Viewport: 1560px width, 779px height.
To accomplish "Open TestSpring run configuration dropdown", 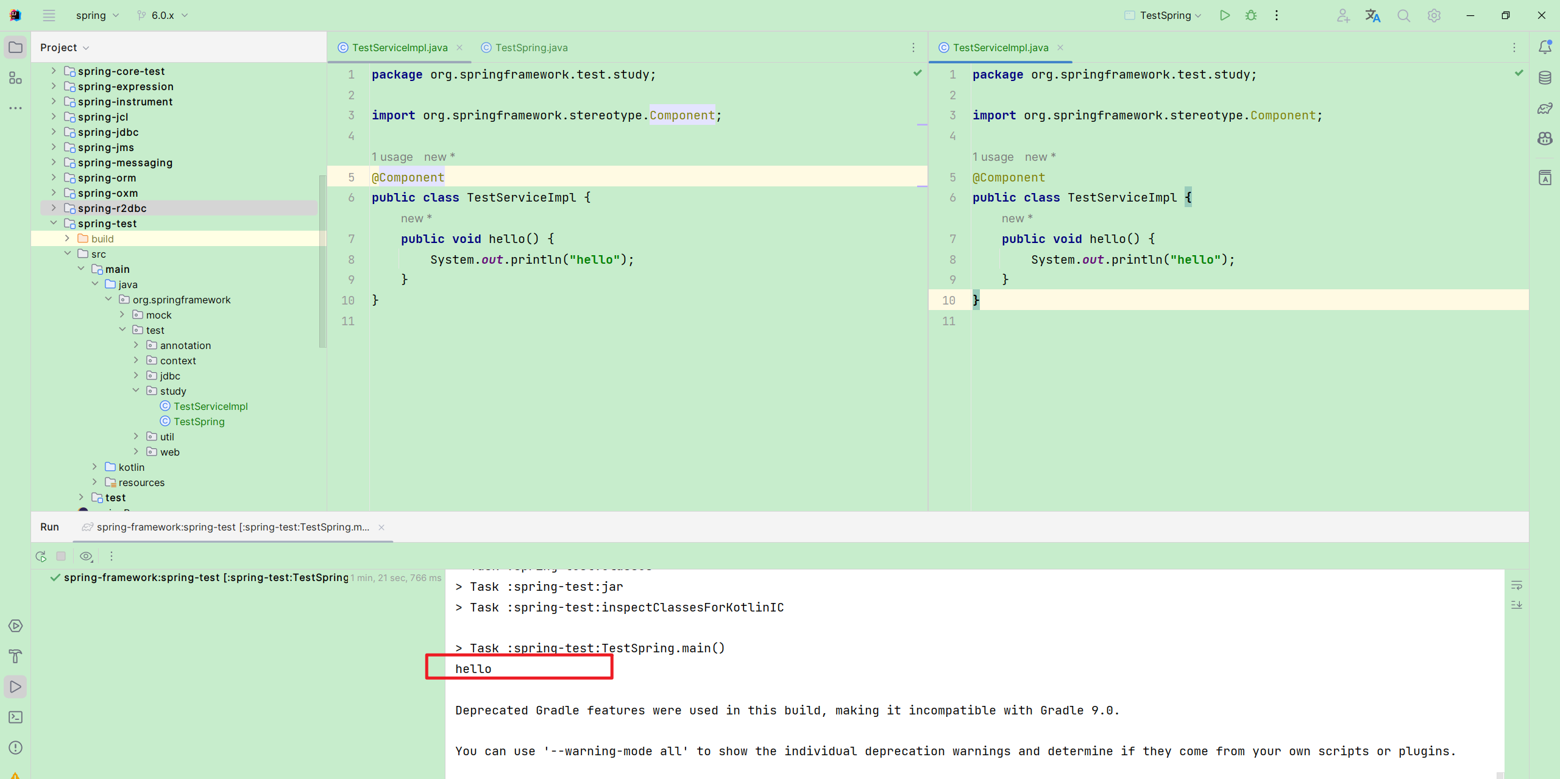I will [x=1163, y=15].
